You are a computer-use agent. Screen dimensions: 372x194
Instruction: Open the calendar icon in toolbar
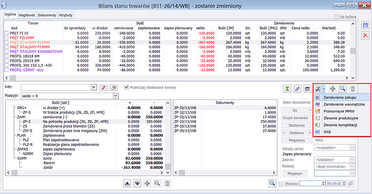[307, 89]
